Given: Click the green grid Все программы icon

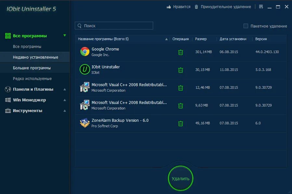Looking at the screenshot, I should click(x=8, y=36).
